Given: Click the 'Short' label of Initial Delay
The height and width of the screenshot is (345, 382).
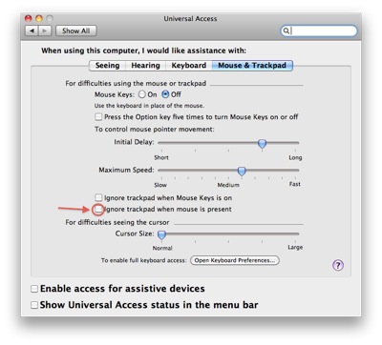Looking at the screenshot, I should 161,157.
